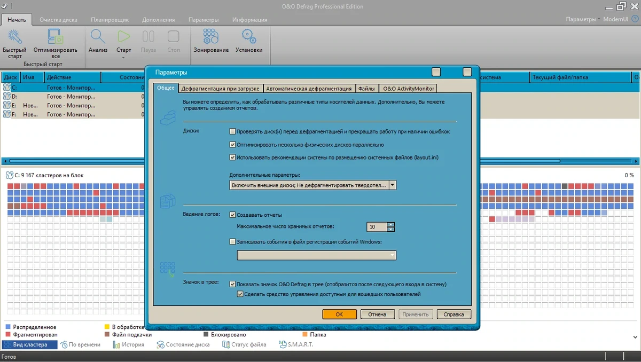This screenshot has height=362, width=641.
Task: Click the red Фрагментирован legend swatch
Action: click(8, 335)
